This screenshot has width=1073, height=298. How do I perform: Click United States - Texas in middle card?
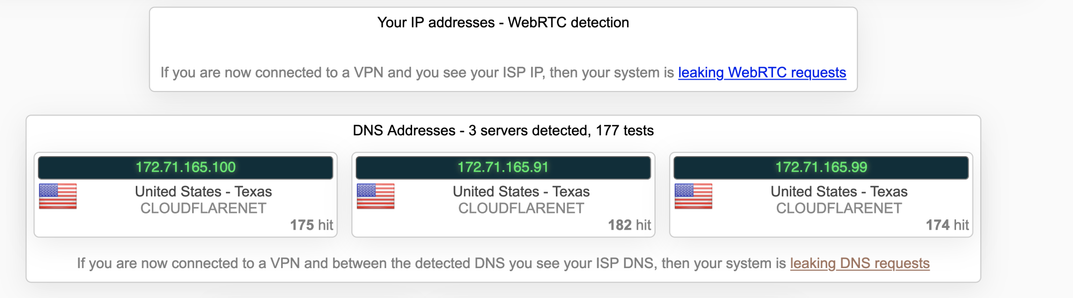(x=521, y=192)
